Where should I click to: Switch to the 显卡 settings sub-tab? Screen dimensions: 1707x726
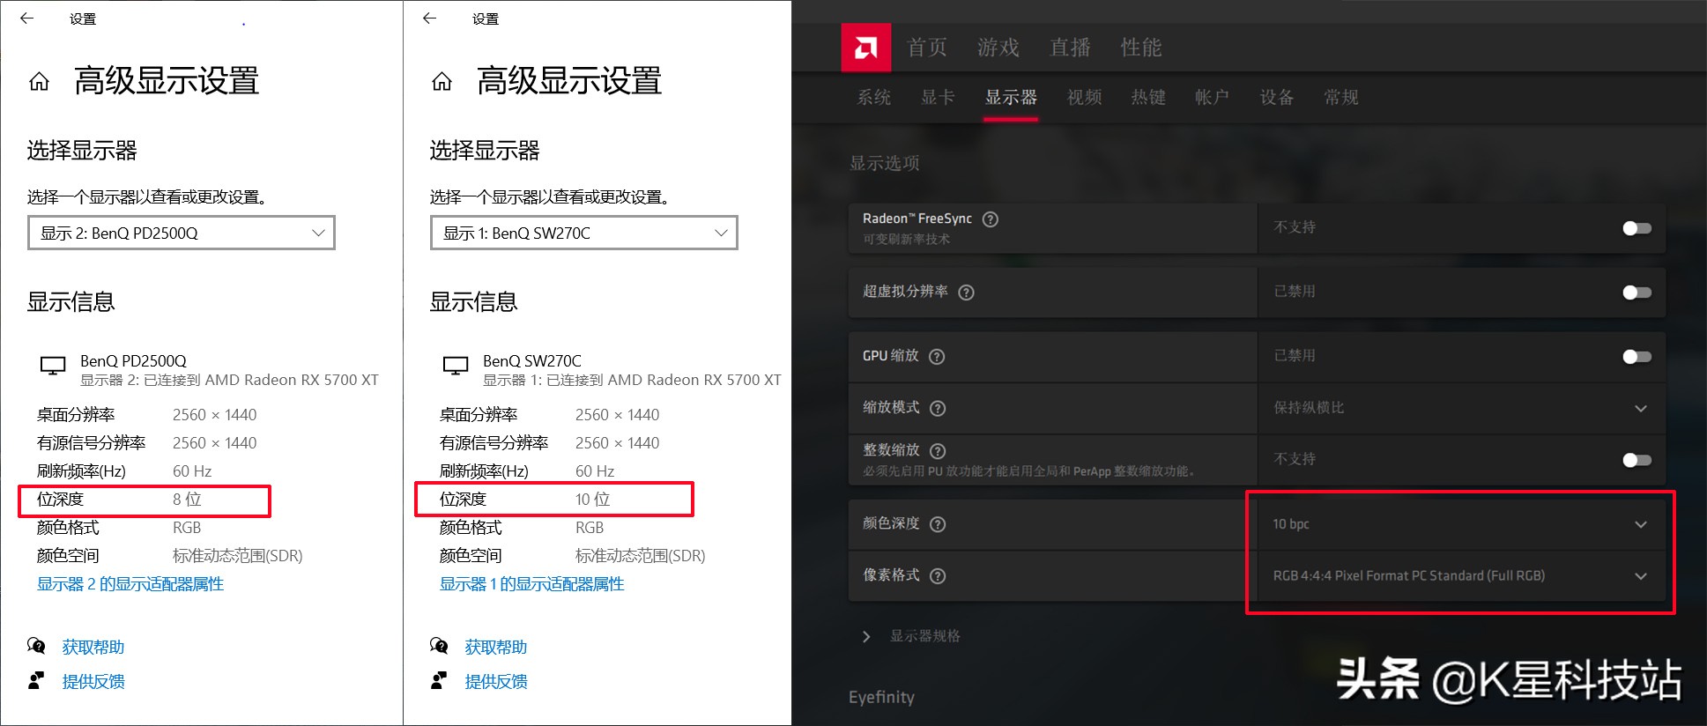938,97
